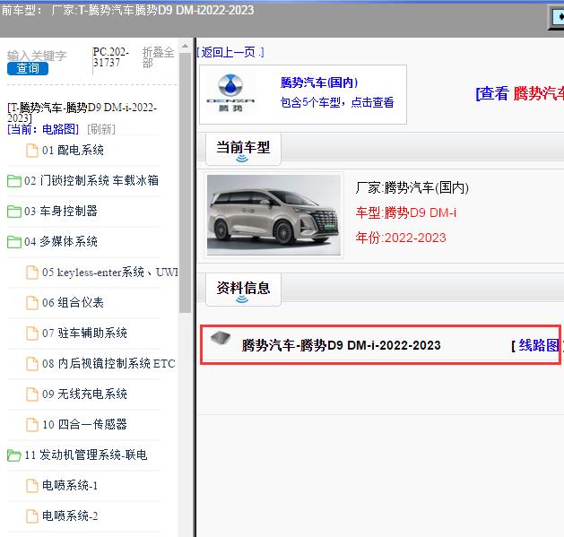Click the file icon for 电喷系统-1
This screenshot has width=564, height=537.
(32, 486)
